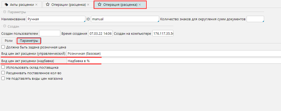281x111 pixels.
Task: Collapse the Создан section
Action: [x=4, y=26]
